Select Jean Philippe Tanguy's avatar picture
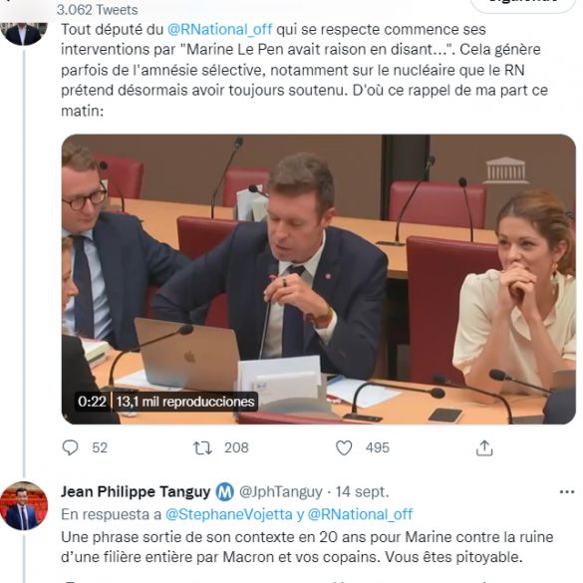Image resolution: width=583 pixels, height=583 pixels. pos(24,505)
